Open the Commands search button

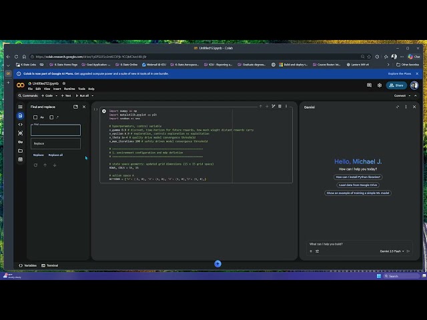pyautogui.click(x=28, y=96)
